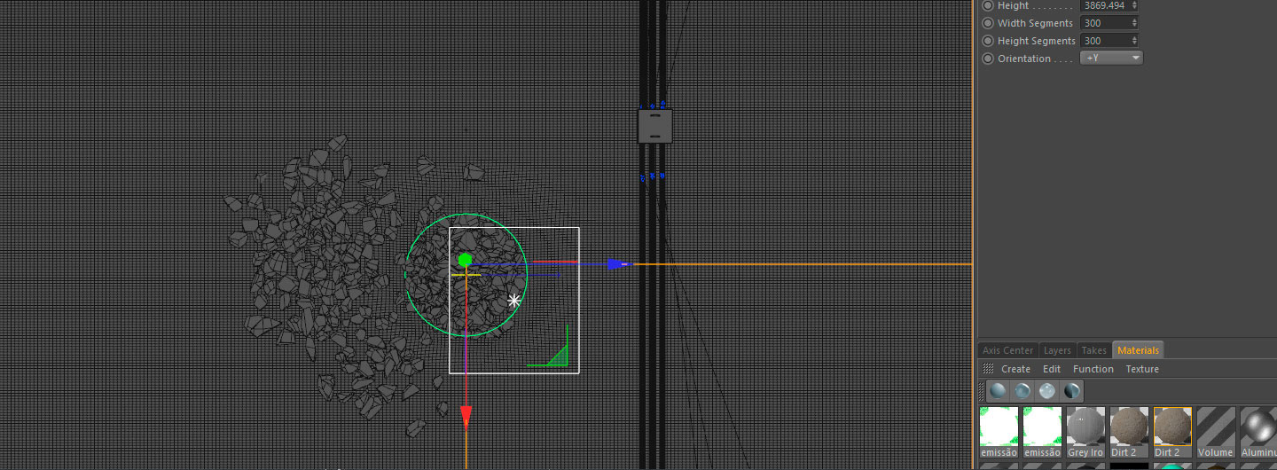Select the Aluminu material thumbnail
1277x470 pixels.
[x=1258, y=432]
